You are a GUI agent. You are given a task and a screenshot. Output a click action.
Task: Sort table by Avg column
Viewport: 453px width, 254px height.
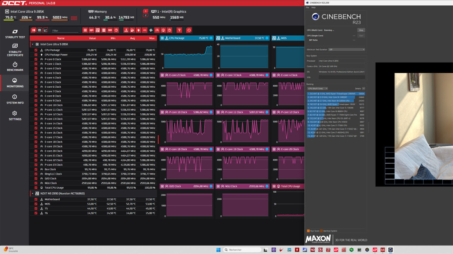tap(132, 38)
